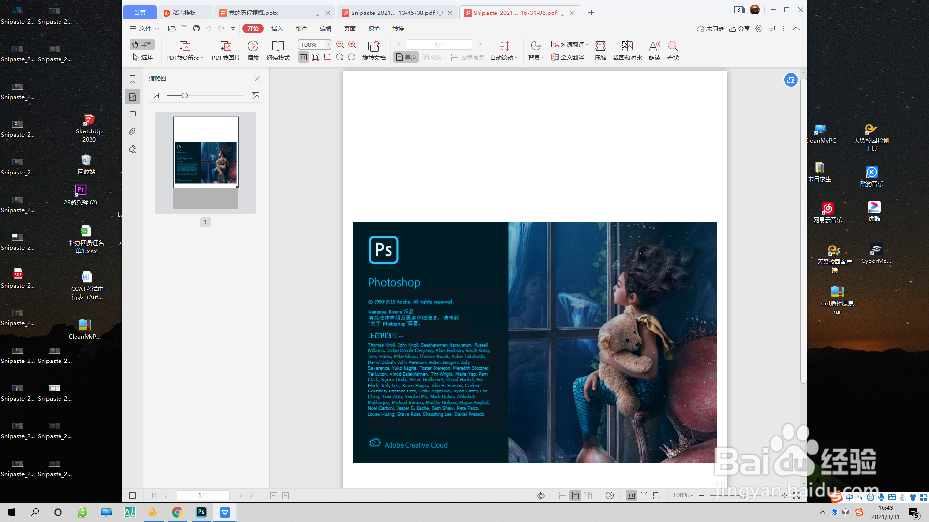This screenshot has height=522, width=929.
Task: Enter reading mode (阅读模式)
Action: click(278, 51)
